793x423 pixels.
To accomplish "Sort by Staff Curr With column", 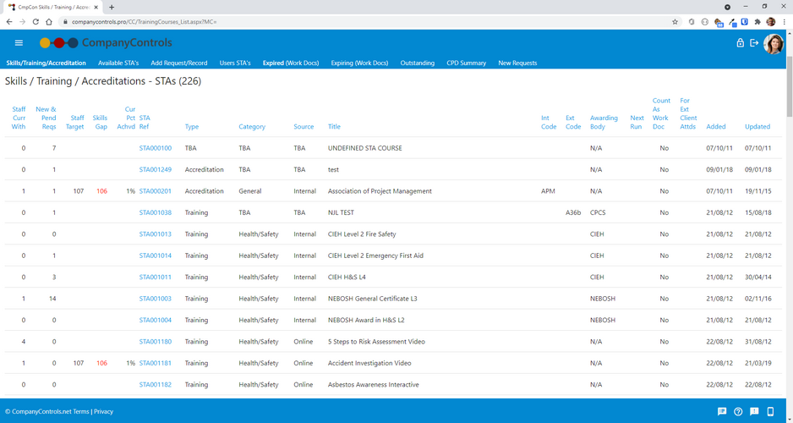I will pyautogui.click(x=19, y=118).
